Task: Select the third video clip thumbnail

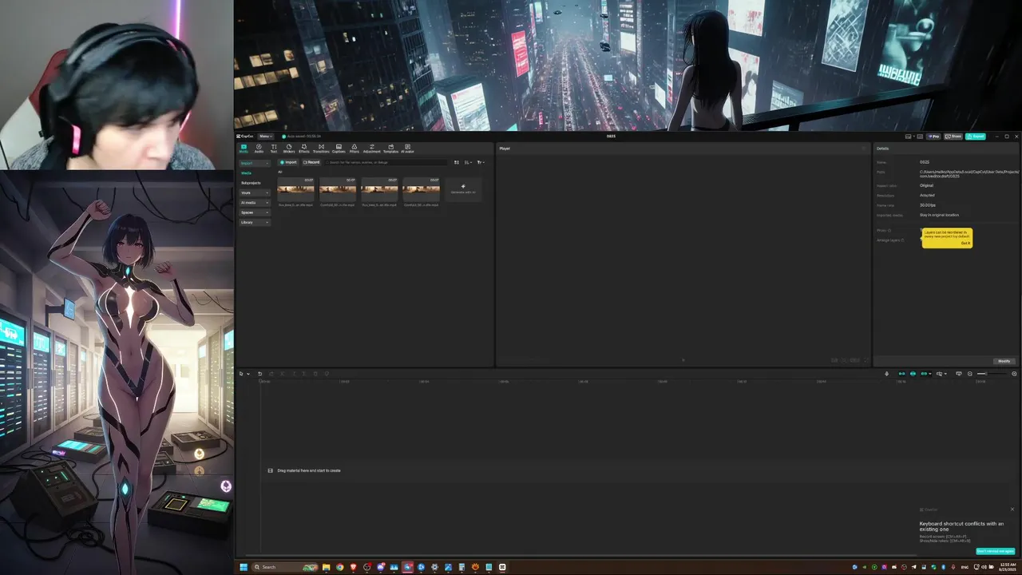Action: (x=379, y=189)
